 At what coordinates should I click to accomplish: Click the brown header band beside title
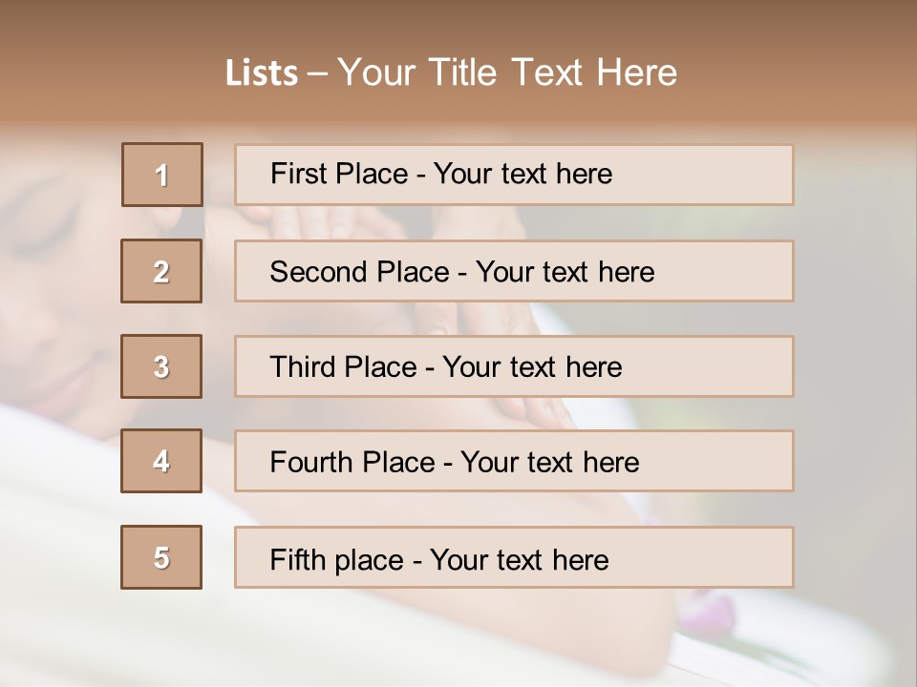click(812, 67)
